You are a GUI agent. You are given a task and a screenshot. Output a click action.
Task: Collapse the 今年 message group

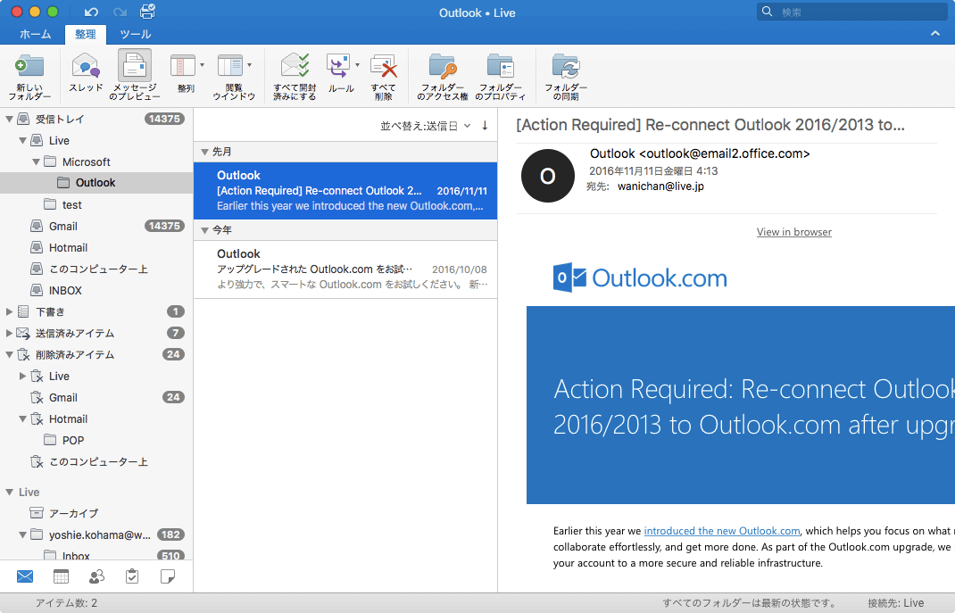tap(204, 230)
